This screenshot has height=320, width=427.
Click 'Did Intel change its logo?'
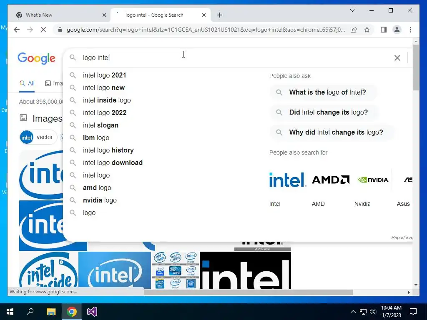pos(324,112)
